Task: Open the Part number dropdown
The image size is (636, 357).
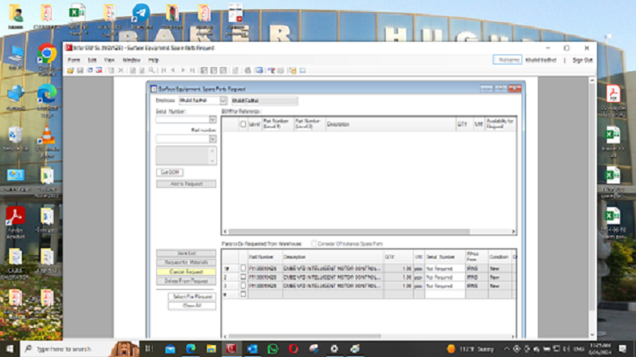Action: 213,139
